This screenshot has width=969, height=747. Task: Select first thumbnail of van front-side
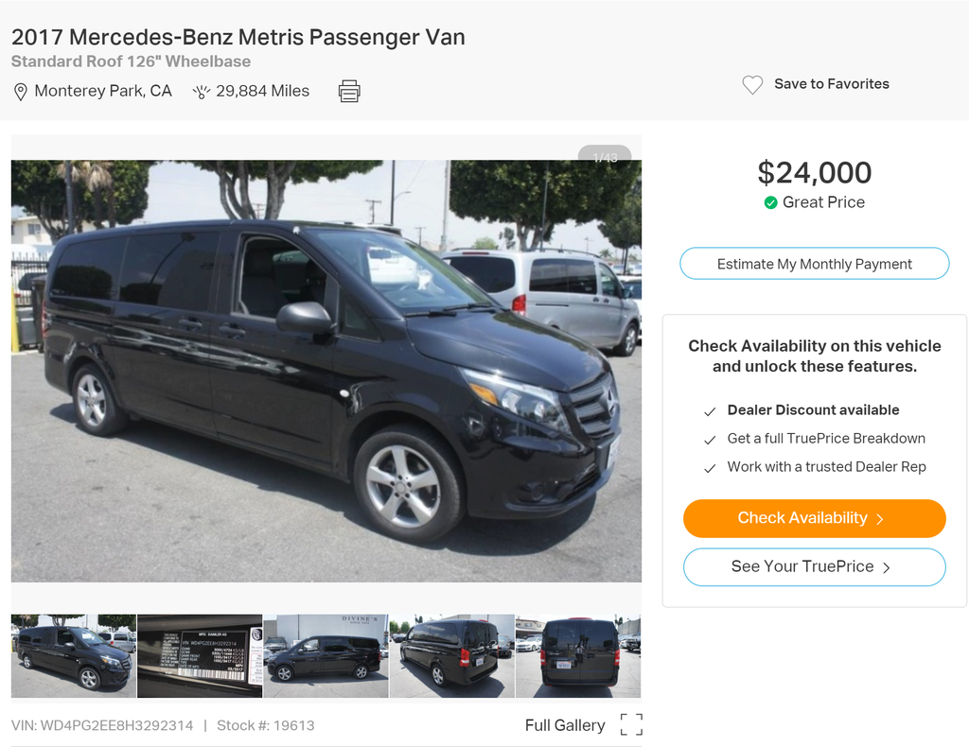click(74, 656)
